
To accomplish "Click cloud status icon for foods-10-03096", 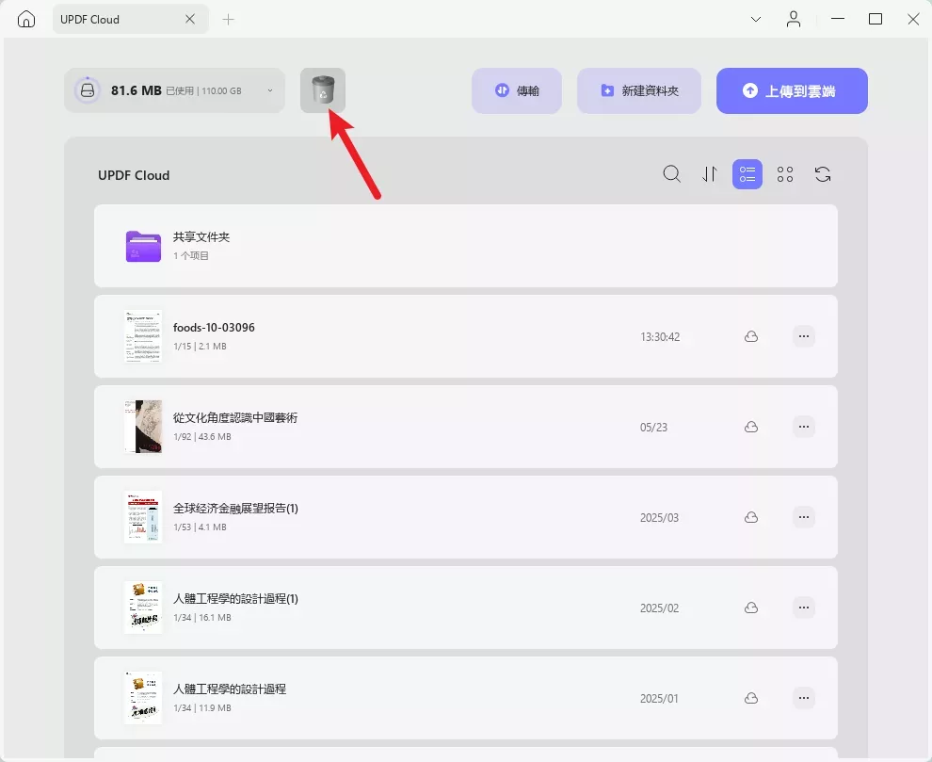I will (751, 336).
